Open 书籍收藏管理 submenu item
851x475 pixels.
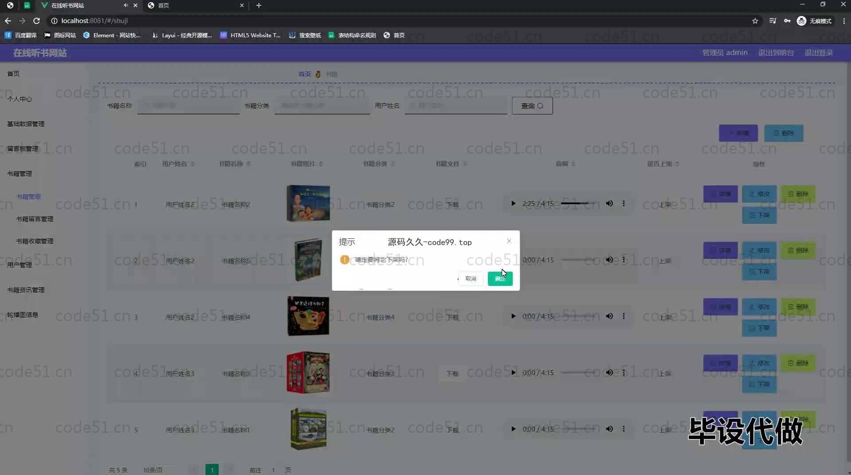tap(35, 241)
